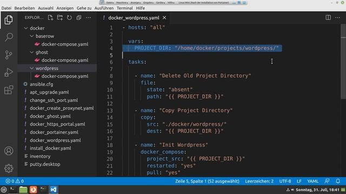This screenshot has height=194, width=346.
Task: Open editor more actions ellipsis
Action: 337,18
